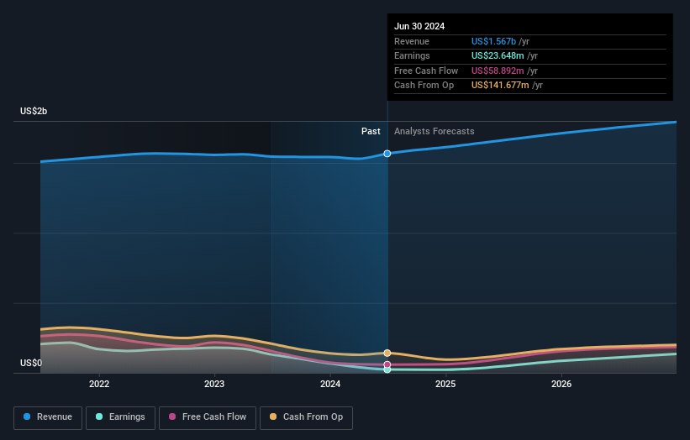The image size is (690, 440).
Task: Toggle the Cash From Op legend button
Action: tap(306, 417)
